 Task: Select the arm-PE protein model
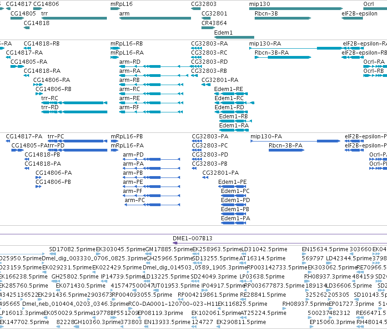click(x=151, y=187)
